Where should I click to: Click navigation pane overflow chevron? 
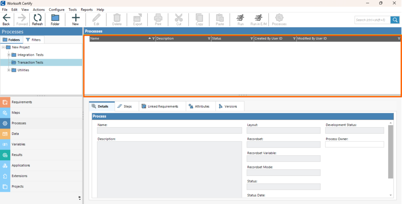[x=79, y=198]
